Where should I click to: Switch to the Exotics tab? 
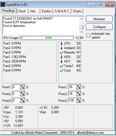click(47, 11)
